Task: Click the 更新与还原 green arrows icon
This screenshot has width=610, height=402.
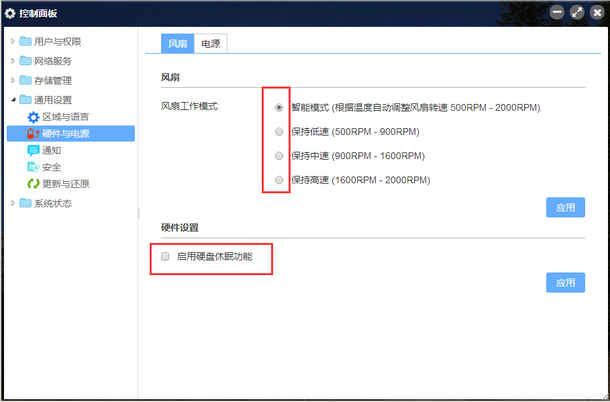Action: [33, 184]
